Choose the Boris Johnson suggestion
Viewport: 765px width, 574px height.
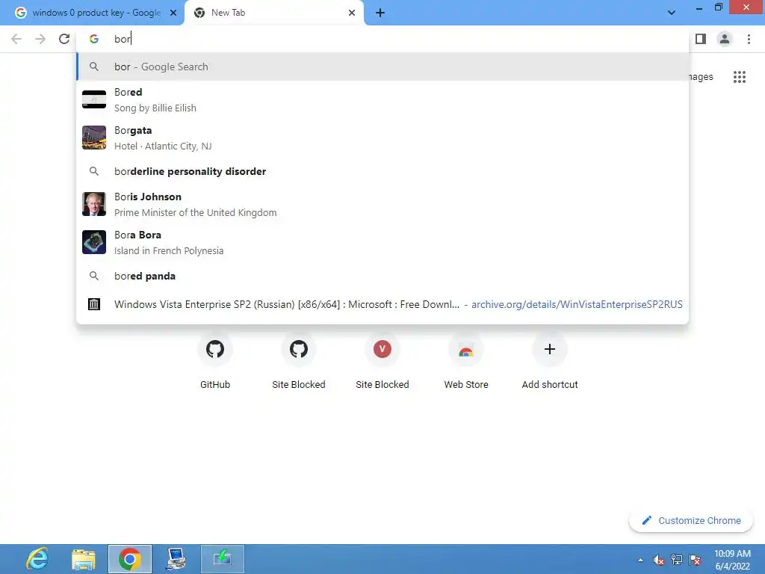point(382,204)
